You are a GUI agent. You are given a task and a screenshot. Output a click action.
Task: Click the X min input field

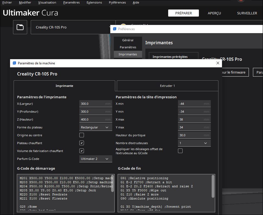pos(194,104)
